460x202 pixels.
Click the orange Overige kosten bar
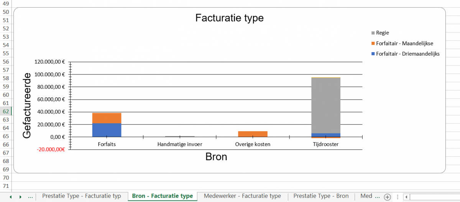coord(253,134)
